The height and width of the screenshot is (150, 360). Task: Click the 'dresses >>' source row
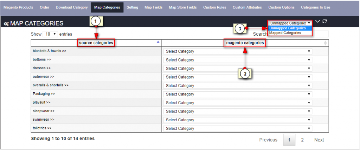[x=96, y=68]
